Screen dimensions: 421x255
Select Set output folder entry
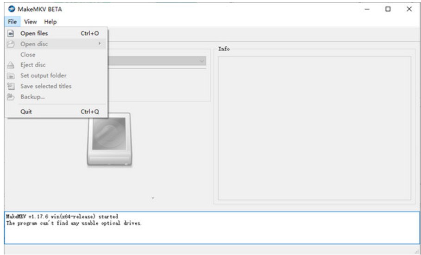pos(57,75)
